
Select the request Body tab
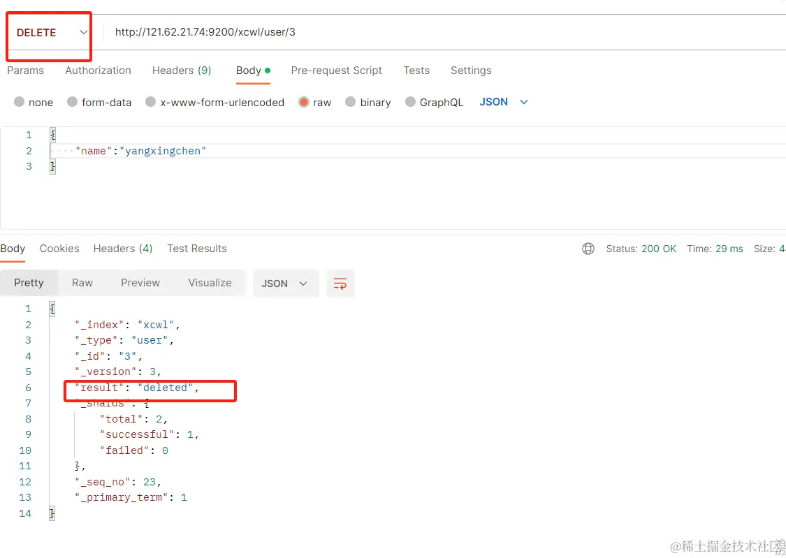[x=253, y=71]
